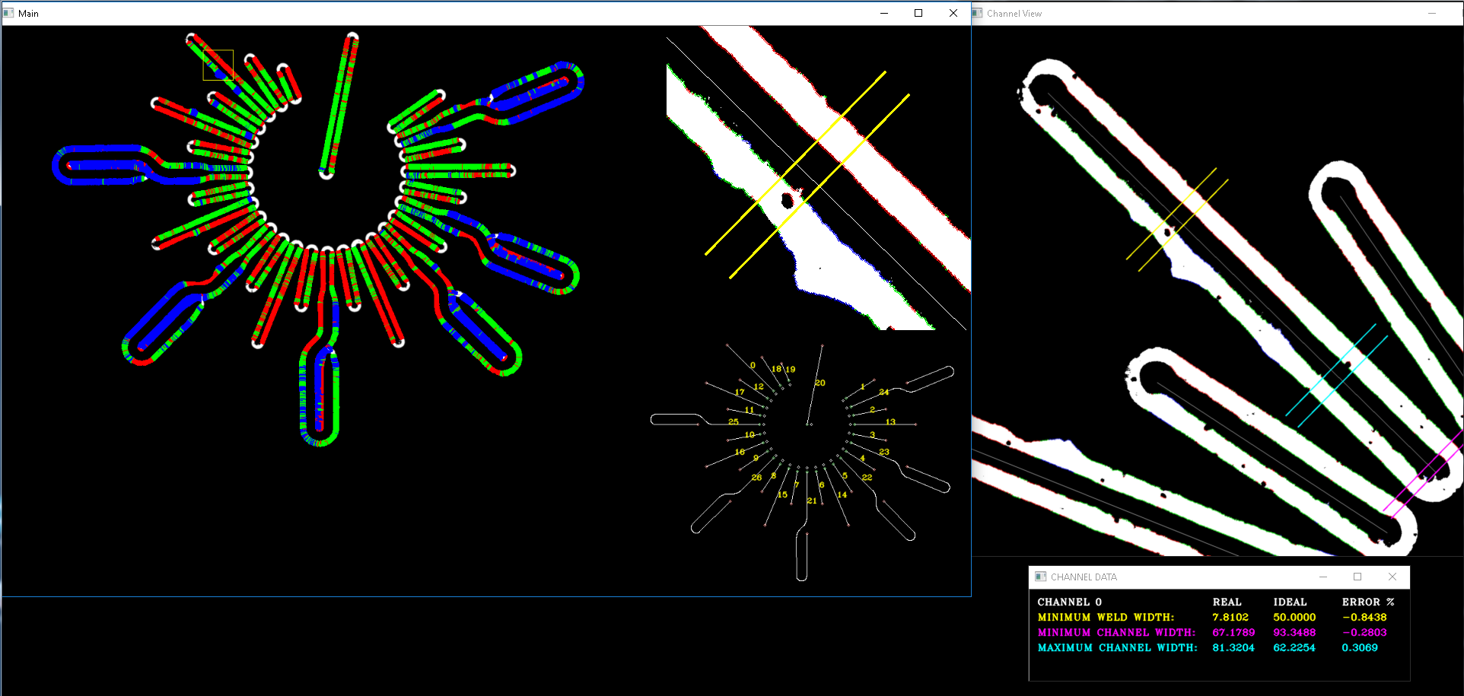Click the MAXIMUM CHANNEL WIDTH real value 81.3204
1464x696 pixels.
click(1233, 647)
